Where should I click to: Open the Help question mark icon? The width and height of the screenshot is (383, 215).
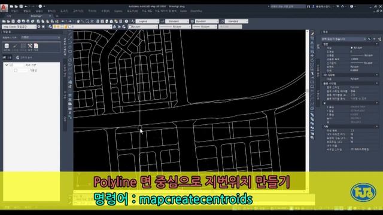tap(352, 7)
